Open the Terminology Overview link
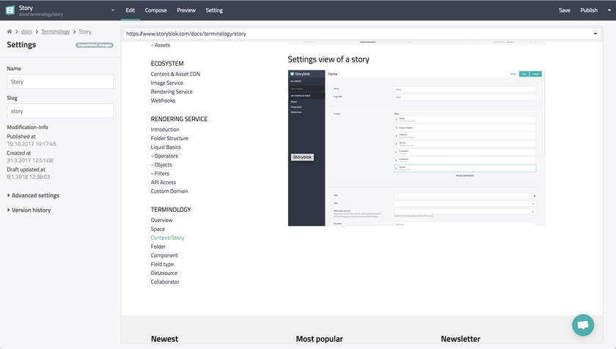 162,220
